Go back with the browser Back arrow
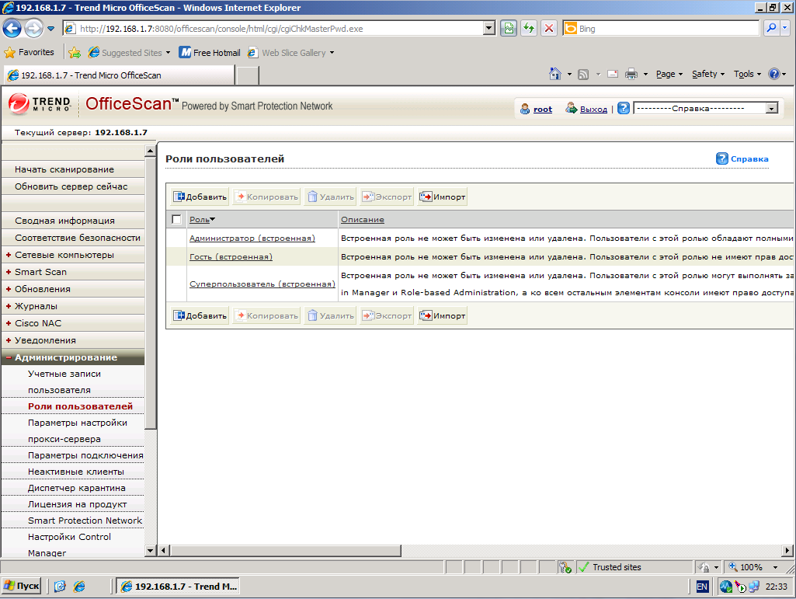 coord(12,29)
